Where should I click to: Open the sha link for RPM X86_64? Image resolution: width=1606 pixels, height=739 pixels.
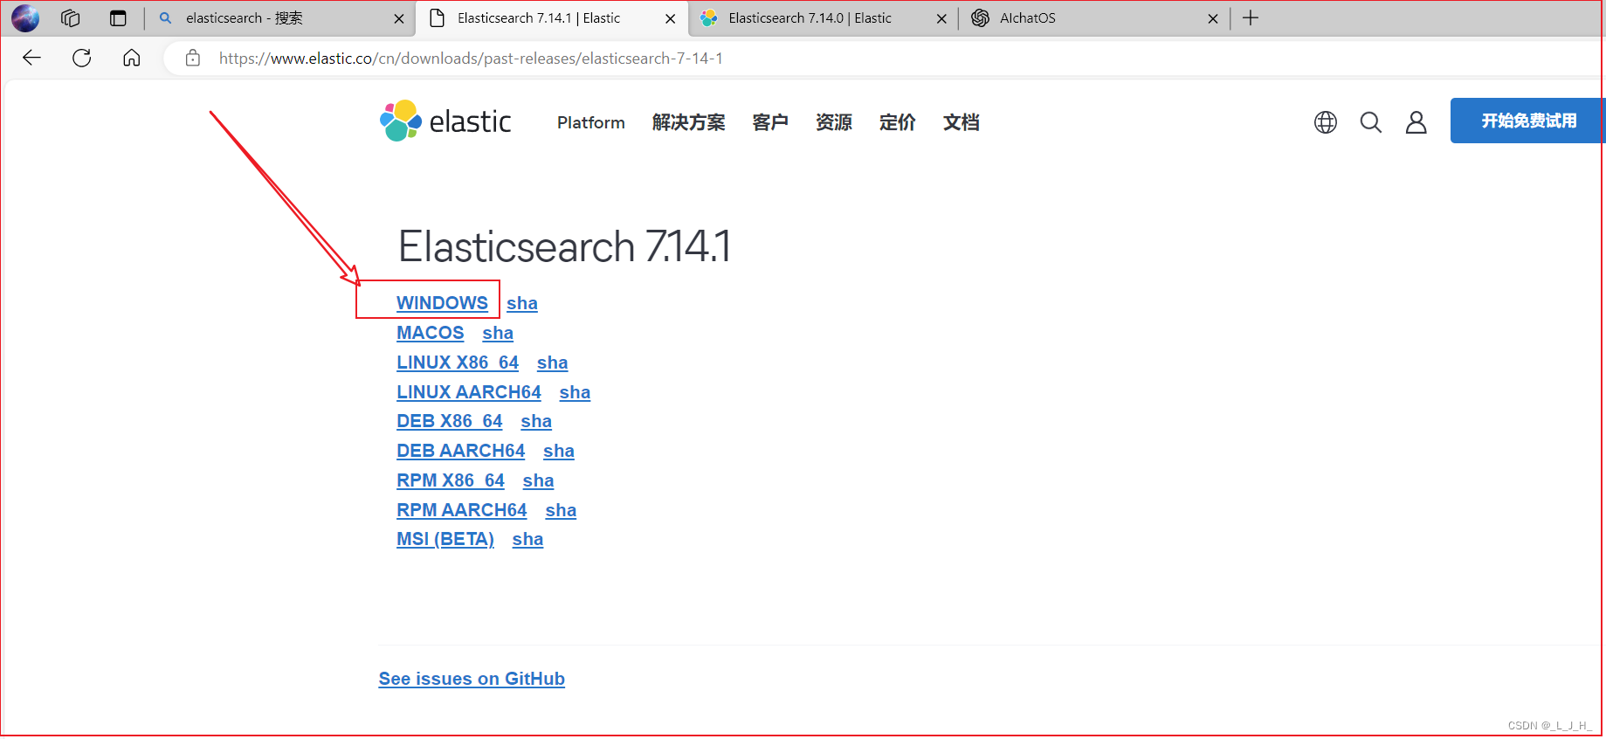[x=539, y=480]
